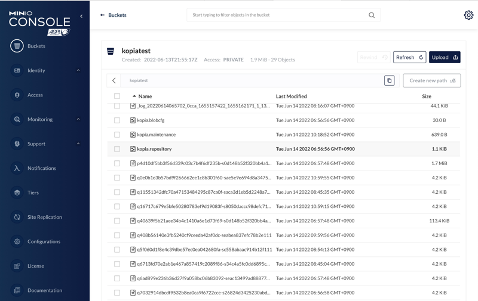478x301 pixels.
Task: Open q6713fd70e2ab1e467 object row
Action: point(283,264)
